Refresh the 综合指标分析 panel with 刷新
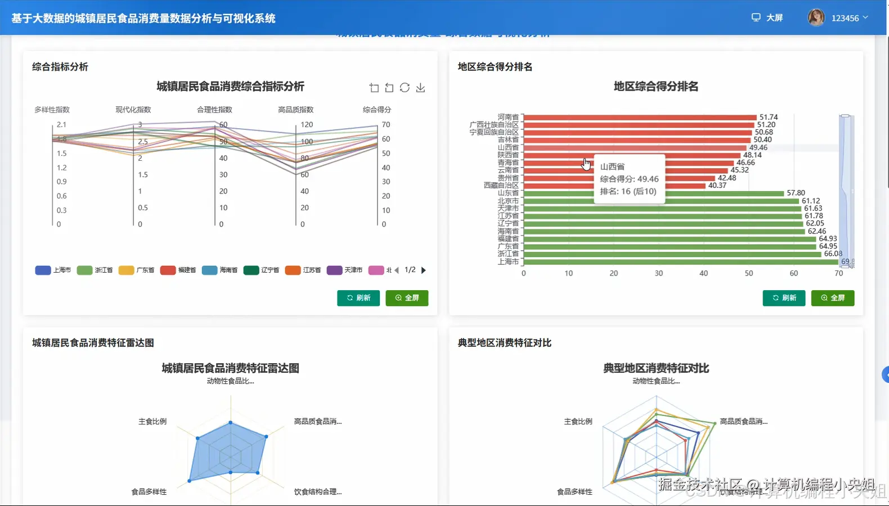889x506 pixels. pyautogui.click(x=358, y=298)
